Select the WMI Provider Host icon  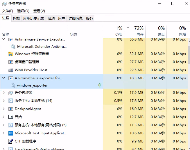coord(11,70)
